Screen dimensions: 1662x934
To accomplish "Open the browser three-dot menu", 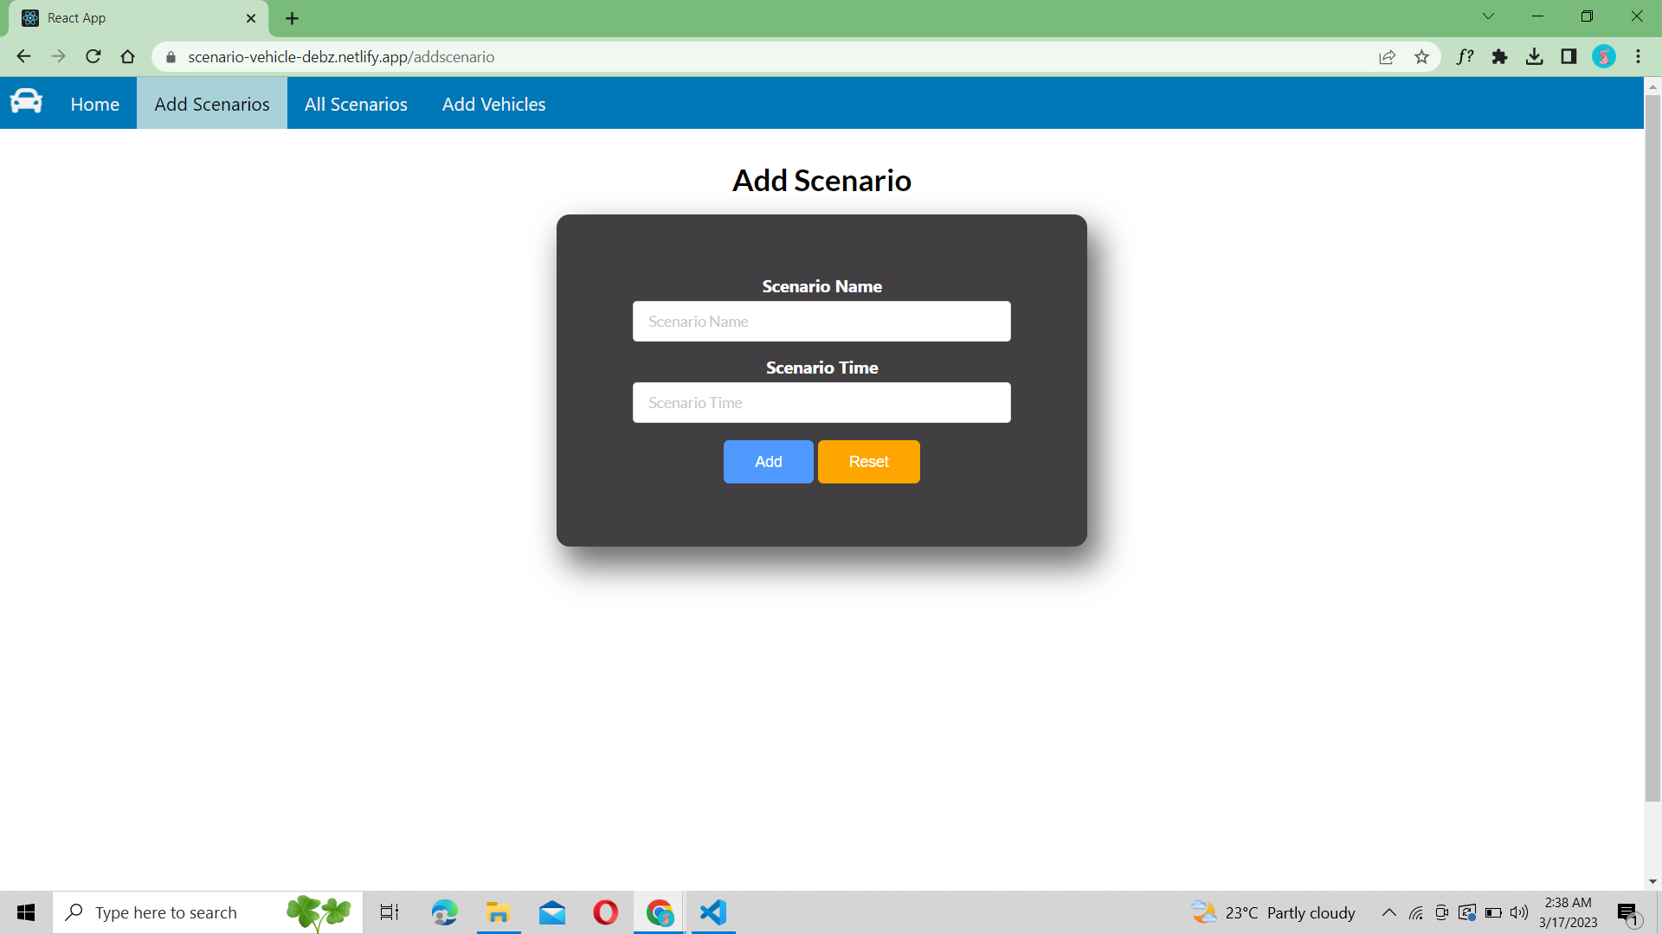I will coord(1638,56).
